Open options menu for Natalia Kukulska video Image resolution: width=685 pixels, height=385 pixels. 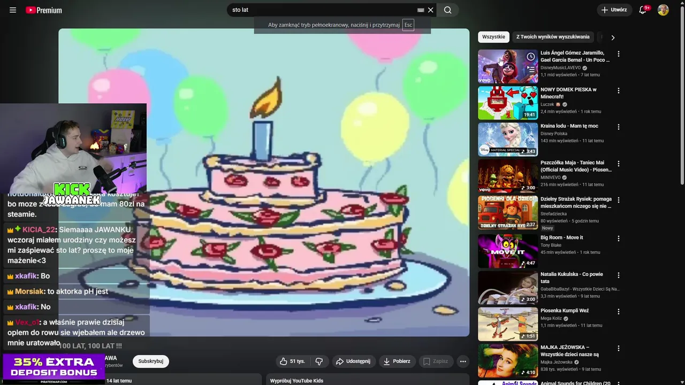click(x=619, y=275)
